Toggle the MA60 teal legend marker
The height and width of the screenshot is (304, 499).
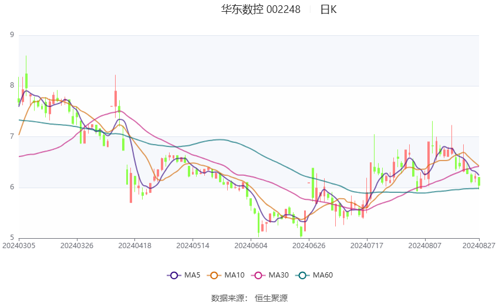click(x=303, y=275)
